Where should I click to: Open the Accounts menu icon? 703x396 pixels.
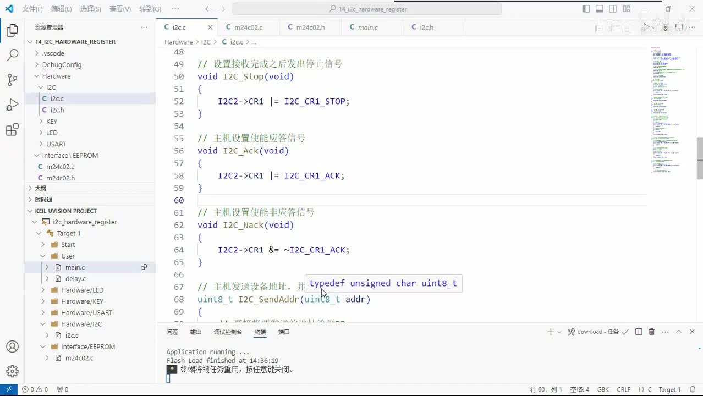(x=12, y=346)
